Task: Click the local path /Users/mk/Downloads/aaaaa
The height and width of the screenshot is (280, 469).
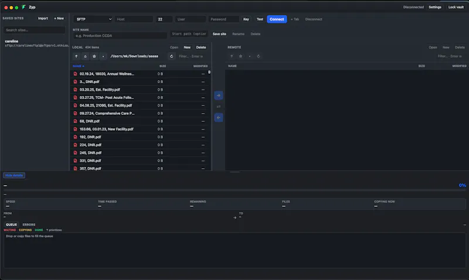Action: pyautogui.click(x=134, y=56)
